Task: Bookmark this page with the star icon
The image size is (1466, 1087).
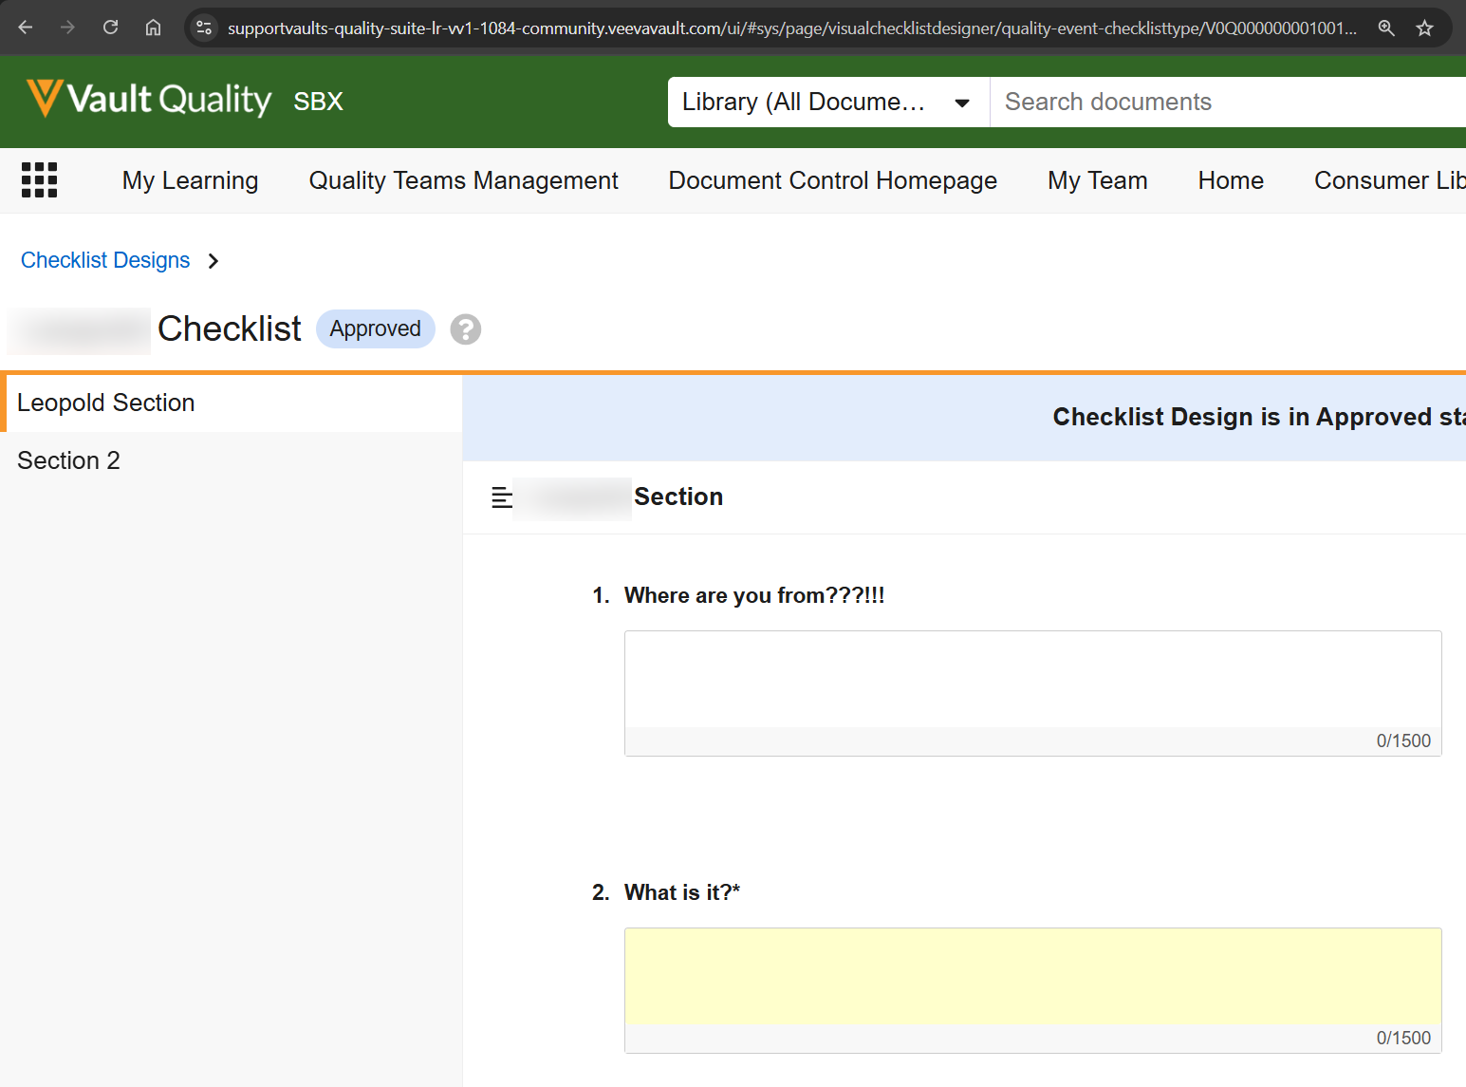Action: [1424, 28]
